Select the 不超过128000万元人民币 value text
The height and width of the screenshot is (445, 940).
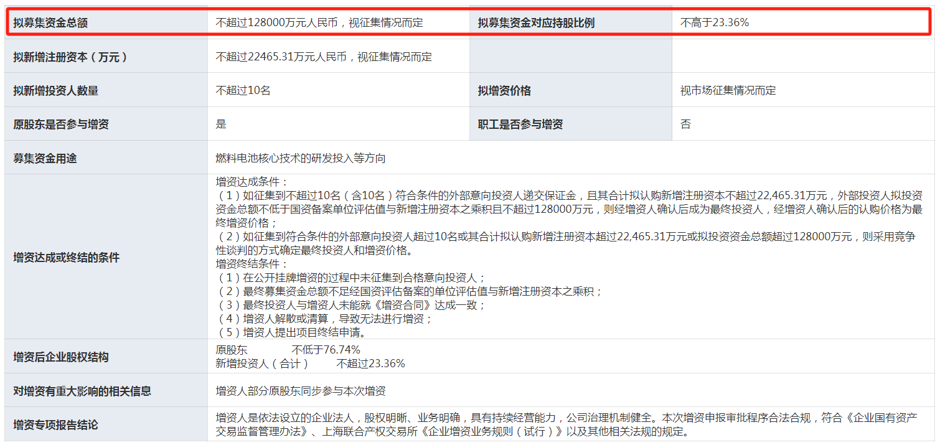[x=319, y=23]
